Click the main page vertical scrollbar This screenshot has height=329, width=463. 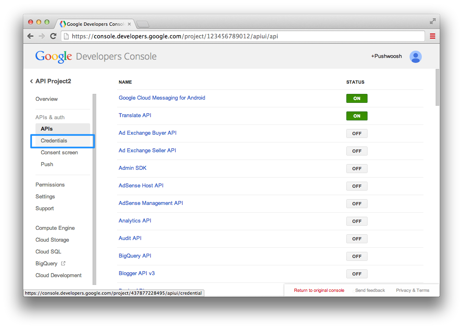click(437, 87)
